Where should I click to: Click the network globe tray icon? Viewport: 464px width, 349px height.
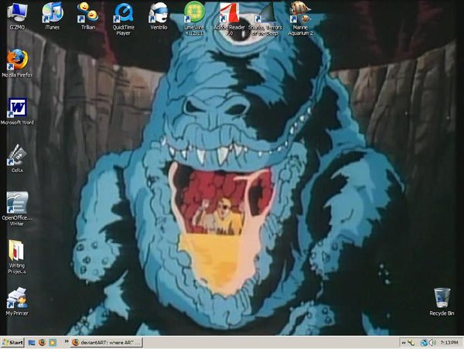tap(424, 343)
